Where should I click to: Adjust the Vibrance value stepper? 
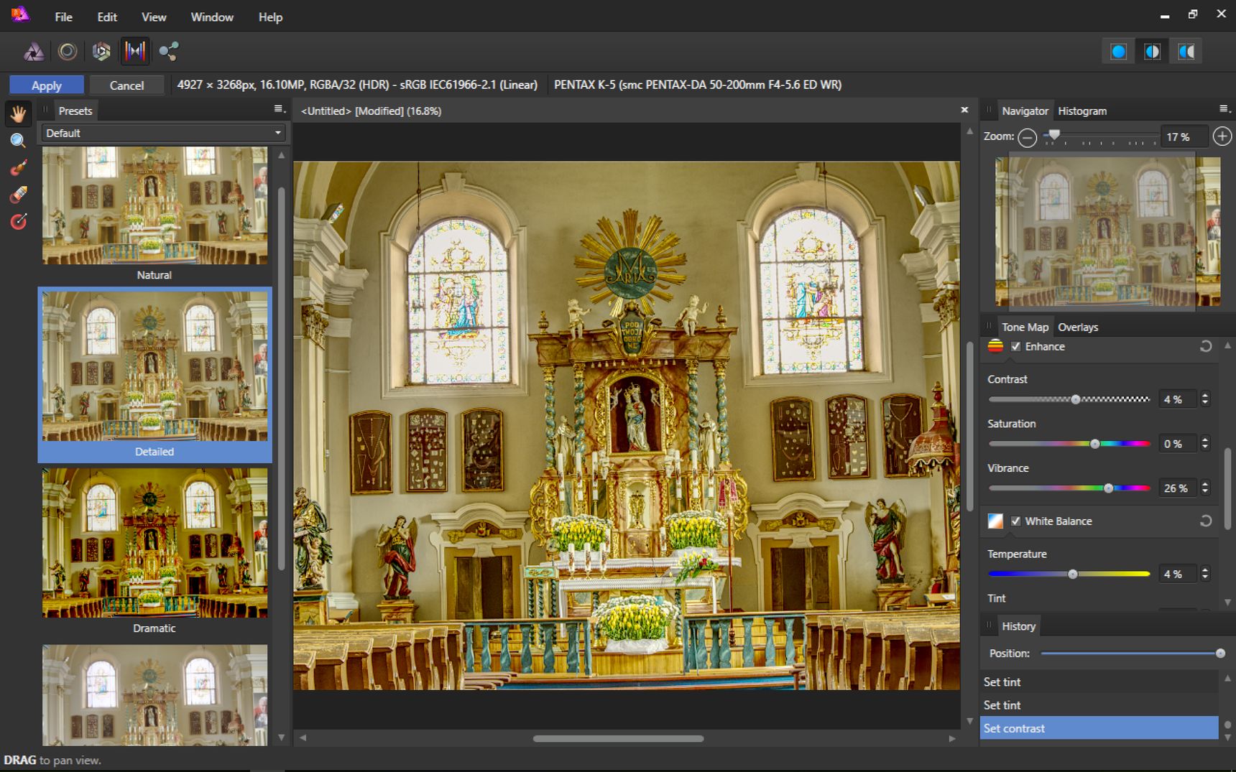tap(1205, 488)
